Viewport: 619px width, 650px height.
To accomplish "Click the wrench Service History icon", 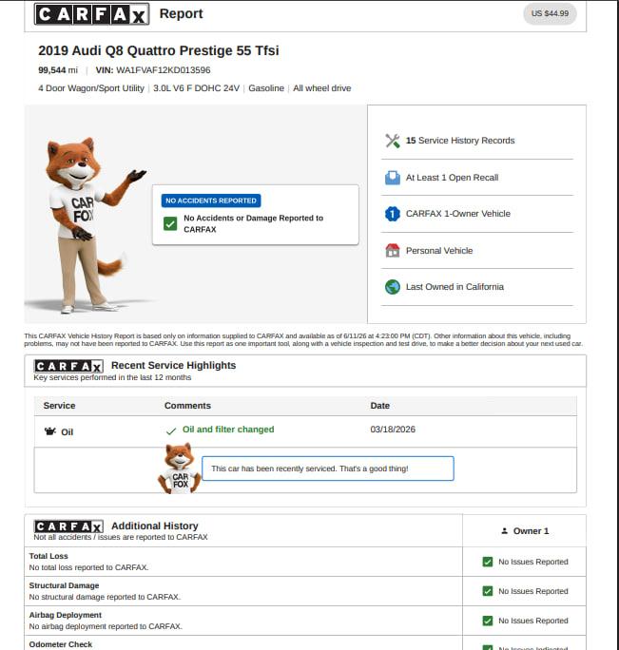I will (392, 141).
